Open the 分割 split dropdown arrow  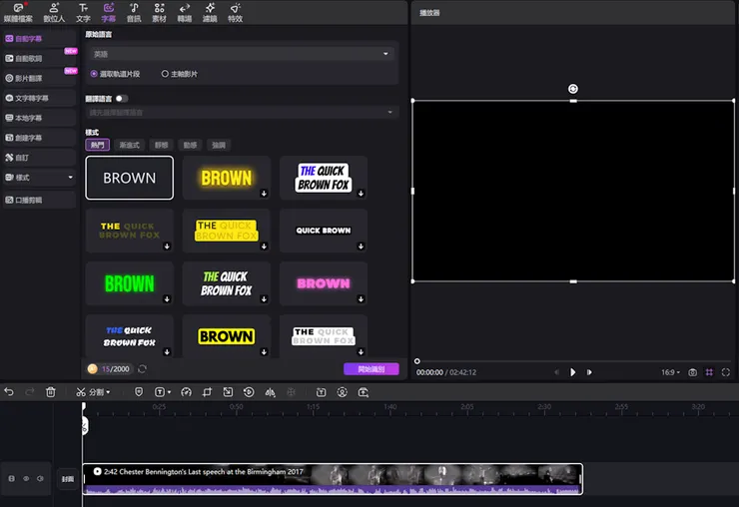pos(109,392)
